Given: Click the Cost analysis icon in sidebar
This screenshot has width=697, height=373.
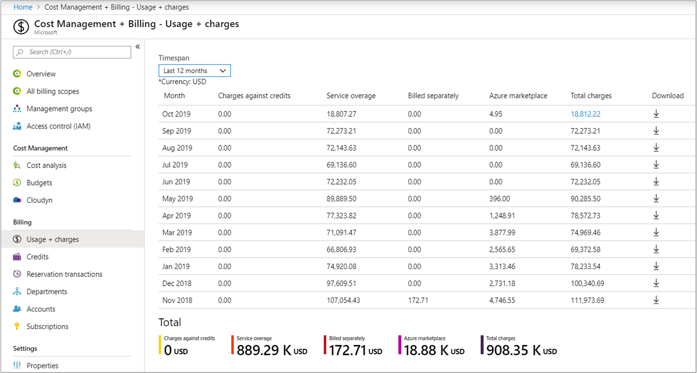Looking at the screenshot, I should [x=17, y=165].
